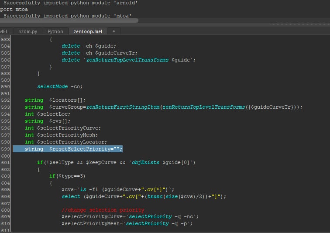Click 'int $selectPriorityMesh;' declaration line

61,135
